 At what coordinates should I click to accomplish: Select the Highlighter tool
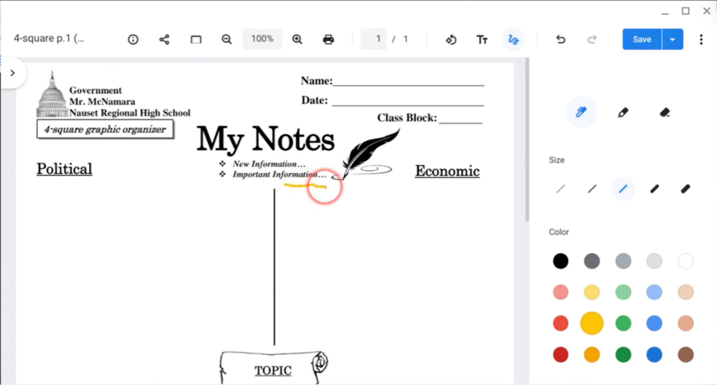coord(623,112)
